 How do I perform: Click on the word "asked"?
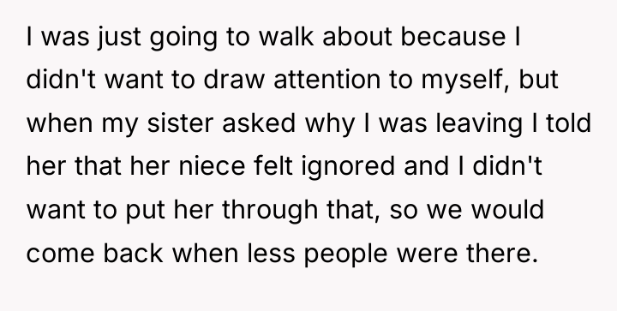point(259,123)
